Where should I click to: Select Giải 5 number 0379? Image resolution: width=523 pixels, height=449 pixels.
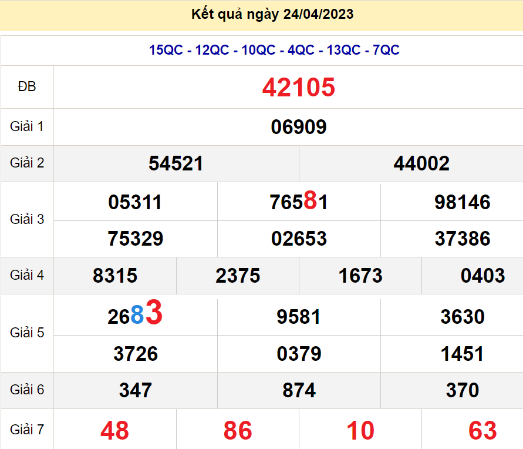299,354
